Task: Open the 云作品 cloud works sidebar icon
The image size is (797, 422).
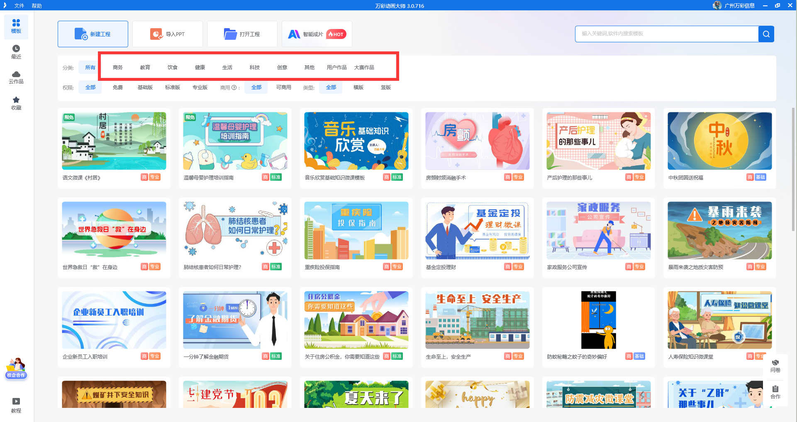Action: click(16, 78)
